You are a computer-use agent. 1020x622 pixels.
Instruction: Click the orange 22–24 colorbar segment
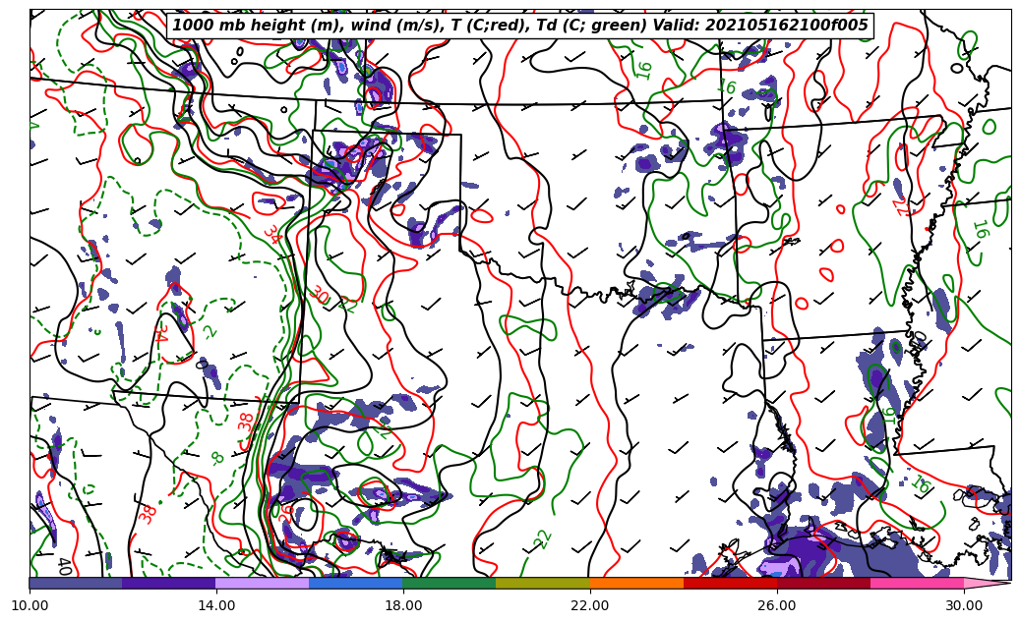tap(636, 583)
